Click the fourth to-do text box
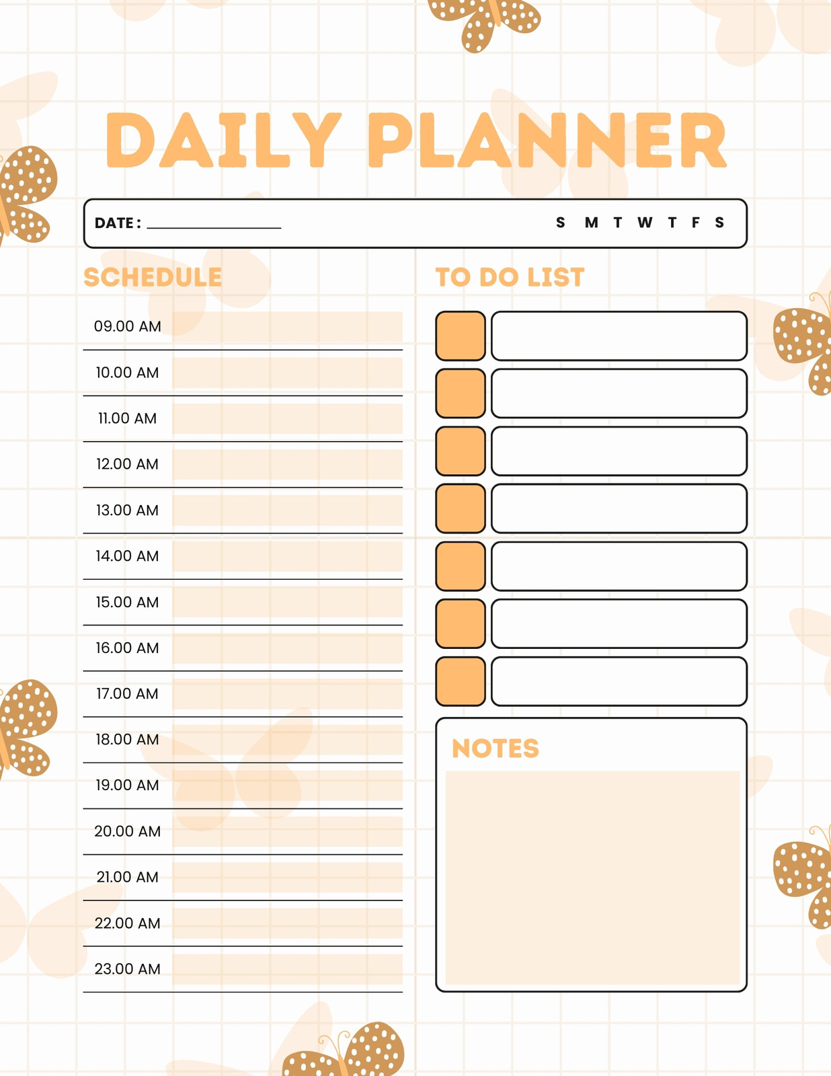The height and width of the screenshot is (1076, 831). pyautogui.click(x=619, y=508)
